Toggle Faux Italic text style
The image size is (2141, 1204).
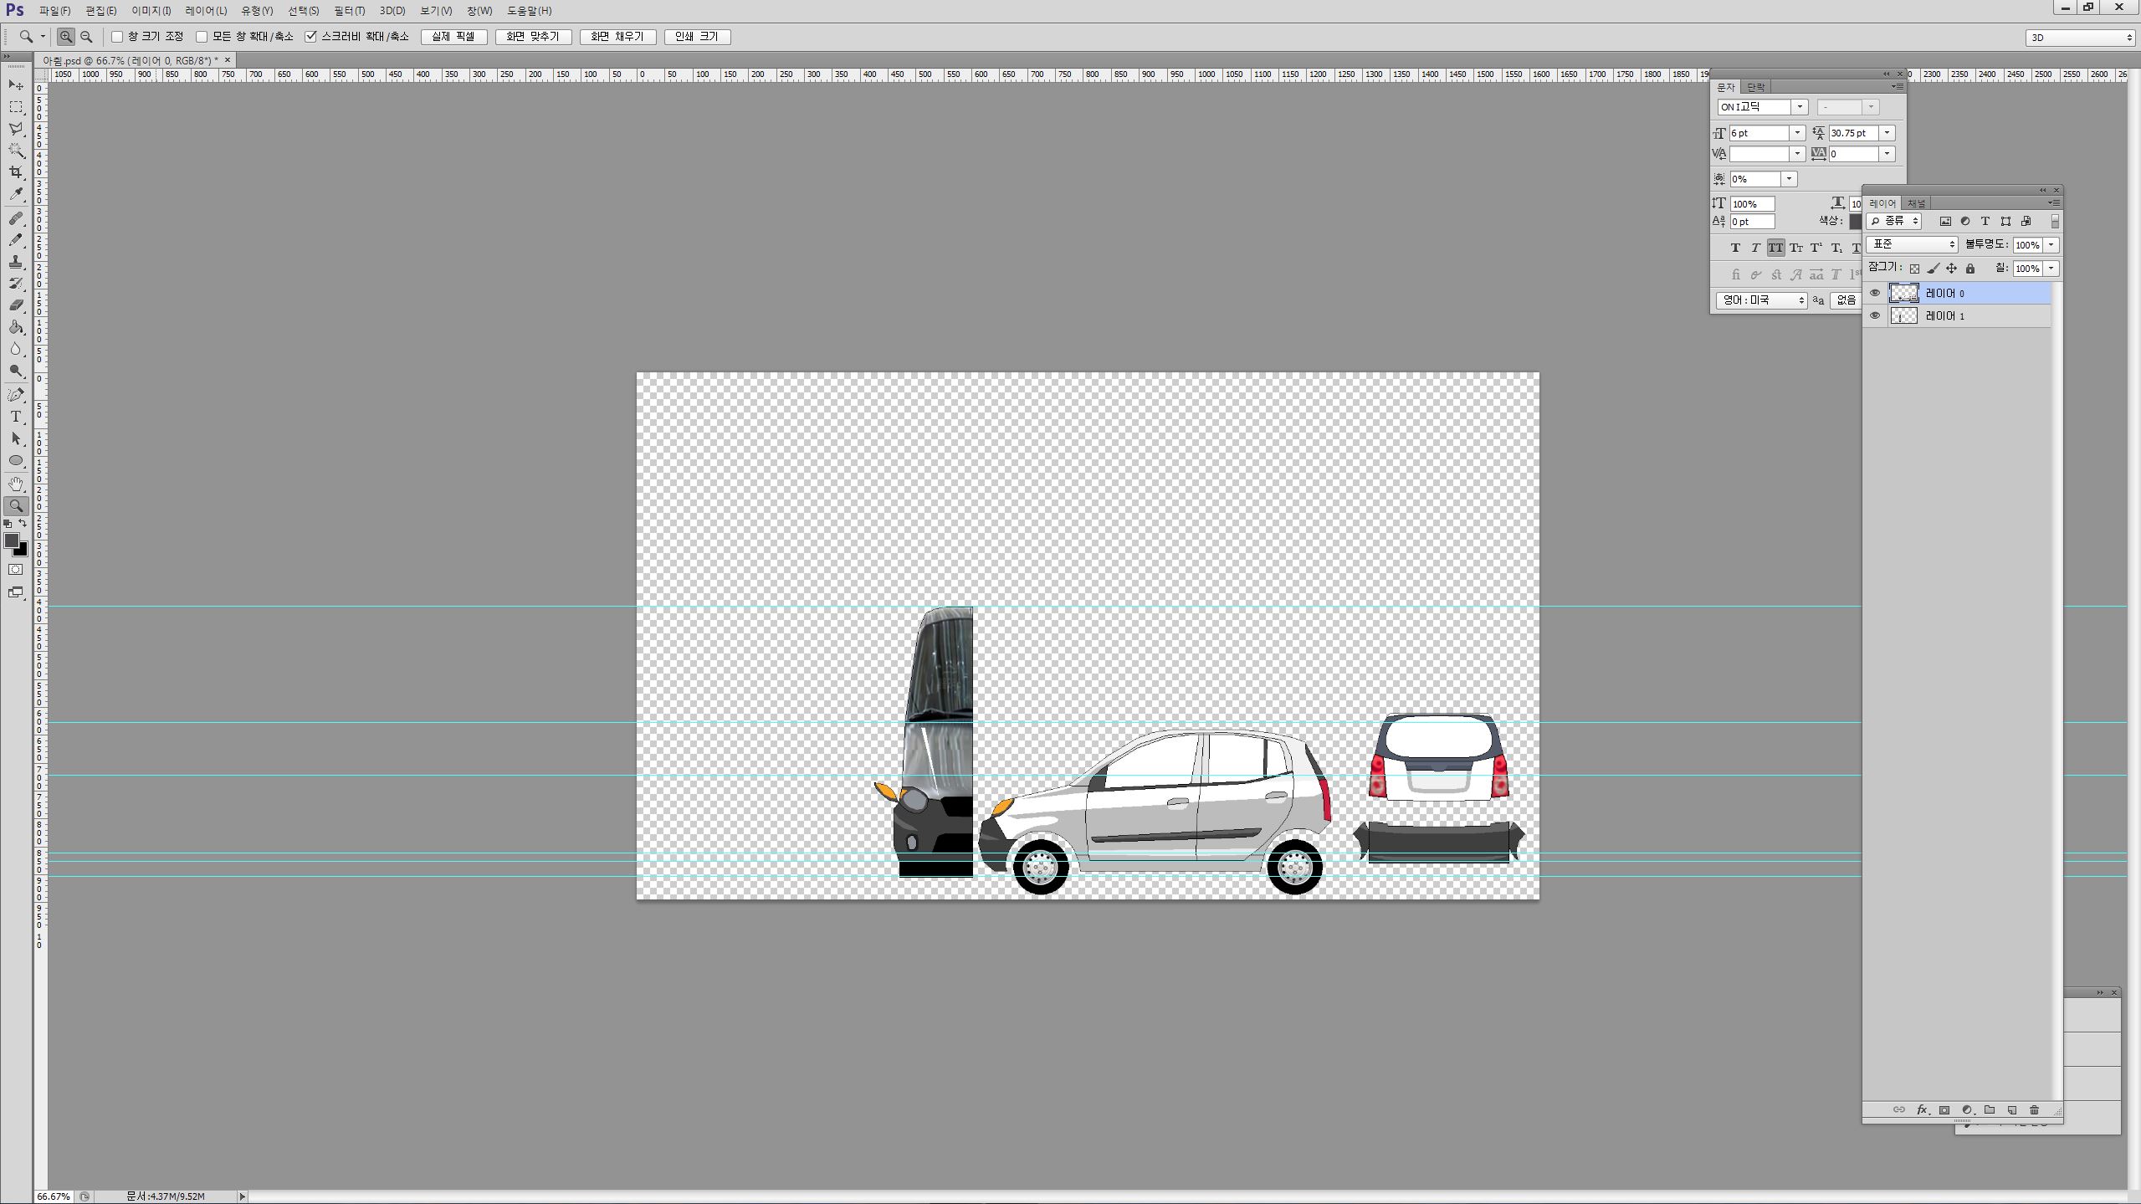(x=1755, y=248)
